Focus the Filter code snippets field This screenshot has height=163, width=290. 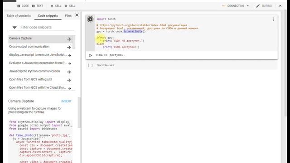[47, 27]
